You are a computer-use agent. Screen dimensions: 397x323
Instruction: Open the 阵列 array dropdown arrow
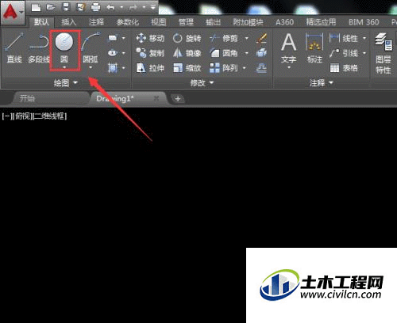pyautogui.click(x=245, y=68)
